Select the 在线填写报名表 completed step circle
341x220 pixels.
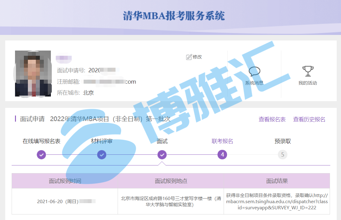pyautogui.click(x=41, y=154)
